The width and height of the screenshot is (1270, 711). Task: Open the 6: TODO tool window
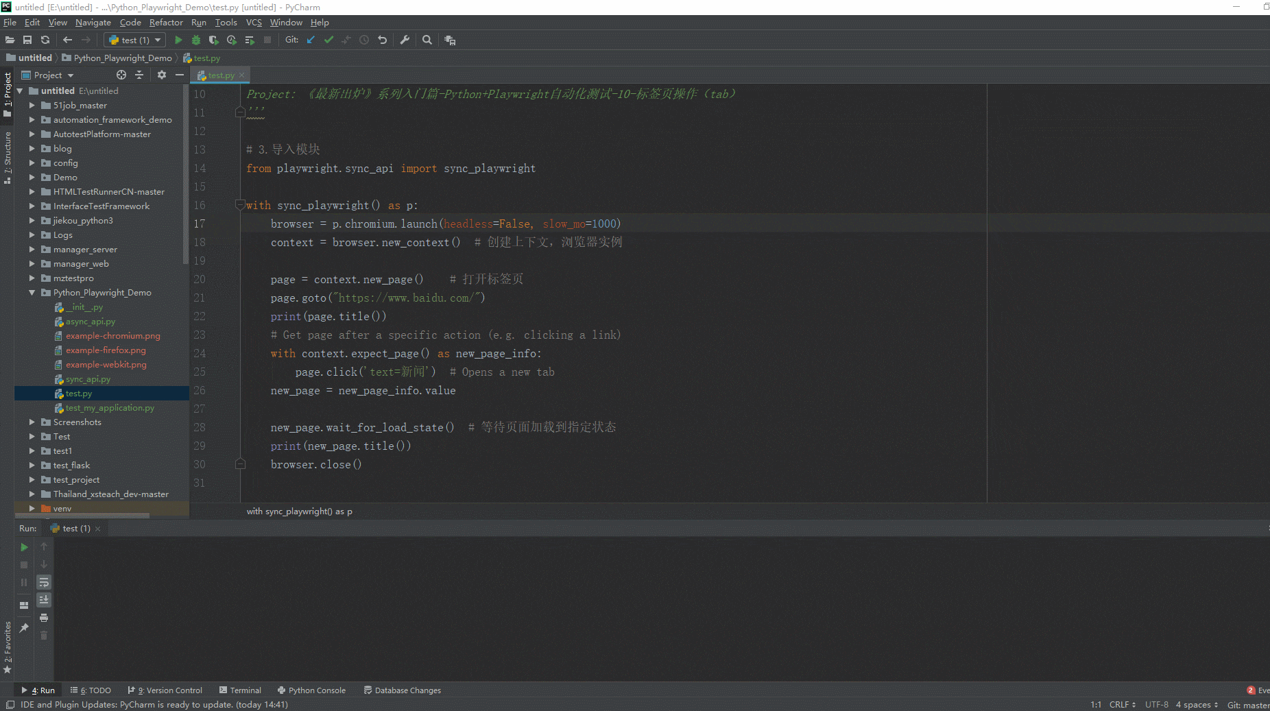click(x=91, y=690)
